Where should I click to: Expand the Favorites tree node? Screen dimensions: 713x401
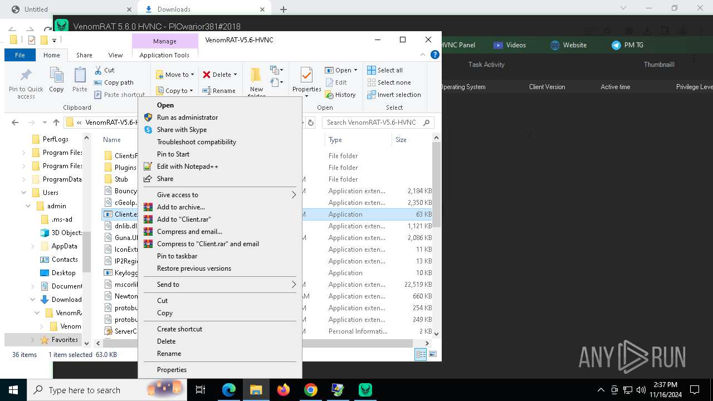click(x=32, y=340)
